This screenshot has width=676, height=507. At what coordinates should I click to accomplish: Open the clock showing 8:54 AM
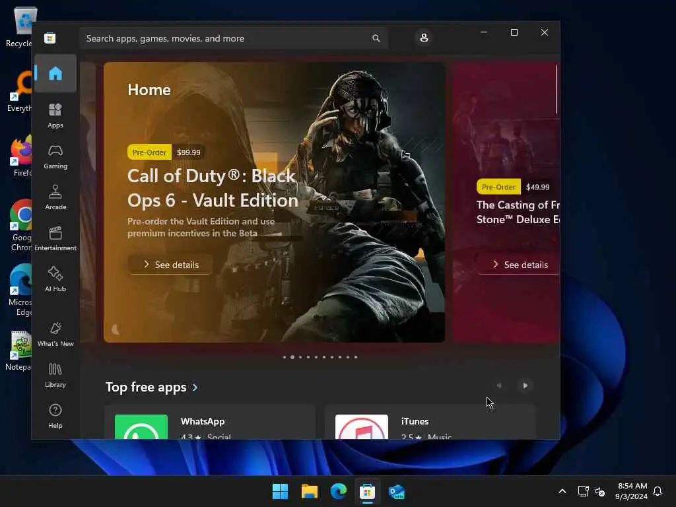pyautogui.click(x=631, y=491)
